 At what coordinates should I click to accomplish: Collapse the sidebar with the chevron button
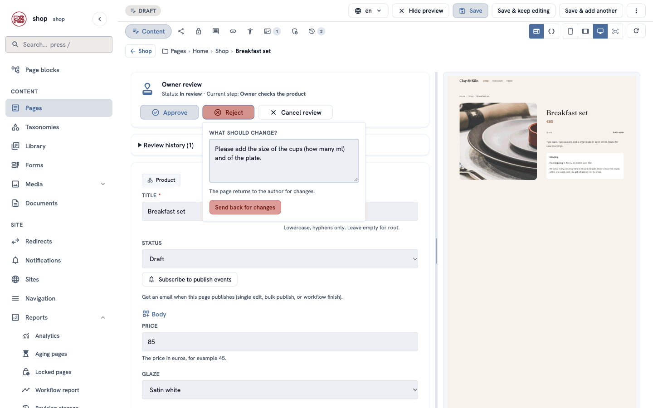click(100, 19)
